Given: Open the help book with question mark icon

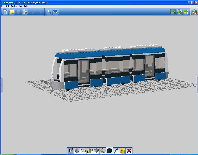Looking at the screenshot, I should click(55, 12).
